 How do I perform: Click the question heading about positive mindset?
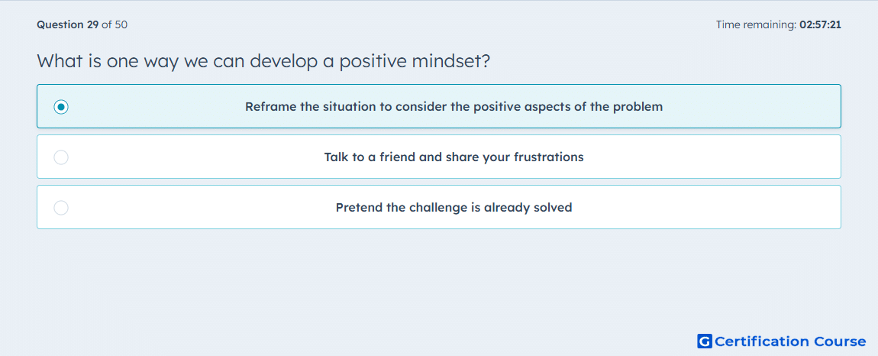pyautogui.click(x=263, y=60)
